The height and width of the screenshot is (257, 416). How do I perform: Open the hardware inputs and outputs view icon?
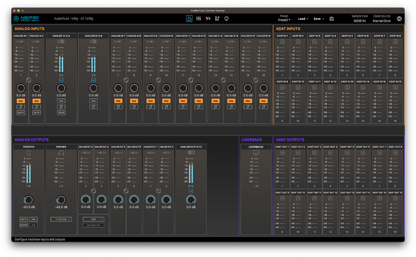(x=189, y=19)
